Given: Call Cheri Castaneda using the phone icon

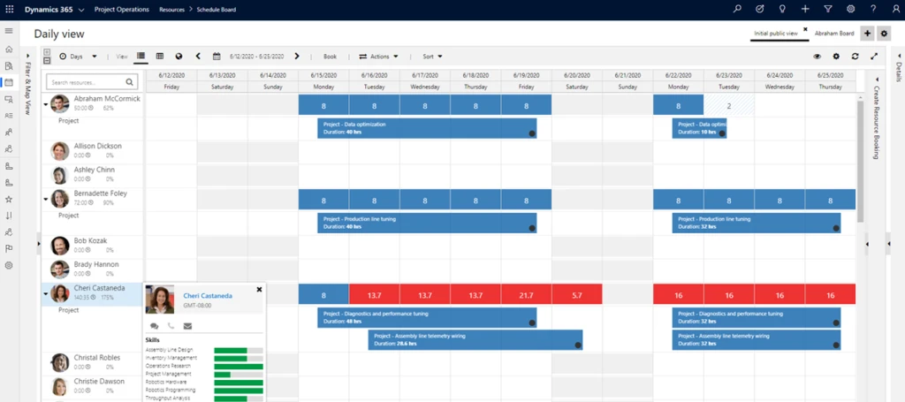Looking at the screenshot, I should tap(171, 326).
